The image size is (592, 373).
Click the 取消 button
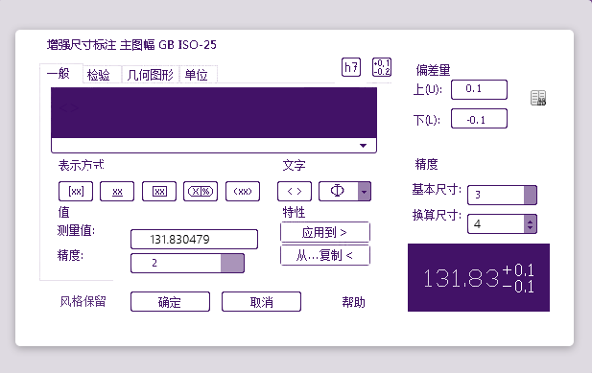tap(261, 302)
